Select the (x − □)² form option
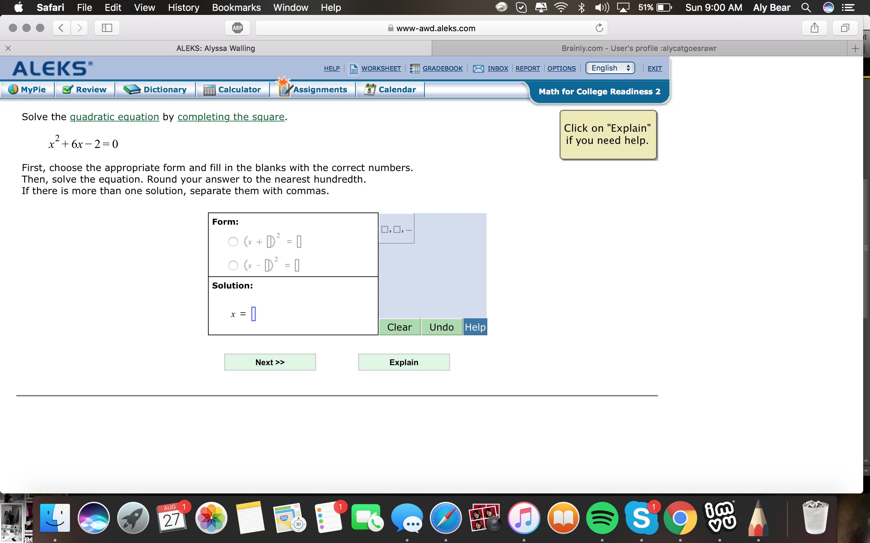Image resolution: width=870 pixels, height=543 pixels. click(x=233, y=265)
